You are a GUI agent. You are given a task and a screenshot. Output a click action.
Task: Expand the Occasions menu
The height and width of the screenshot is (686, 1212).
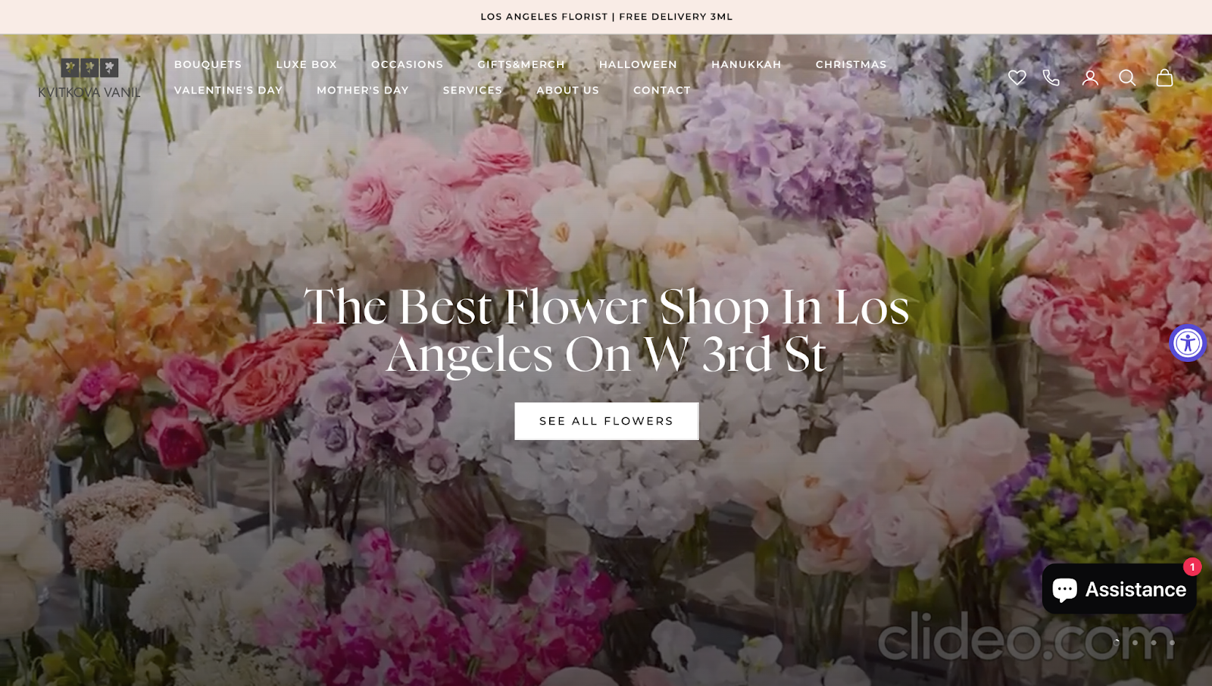408,64
